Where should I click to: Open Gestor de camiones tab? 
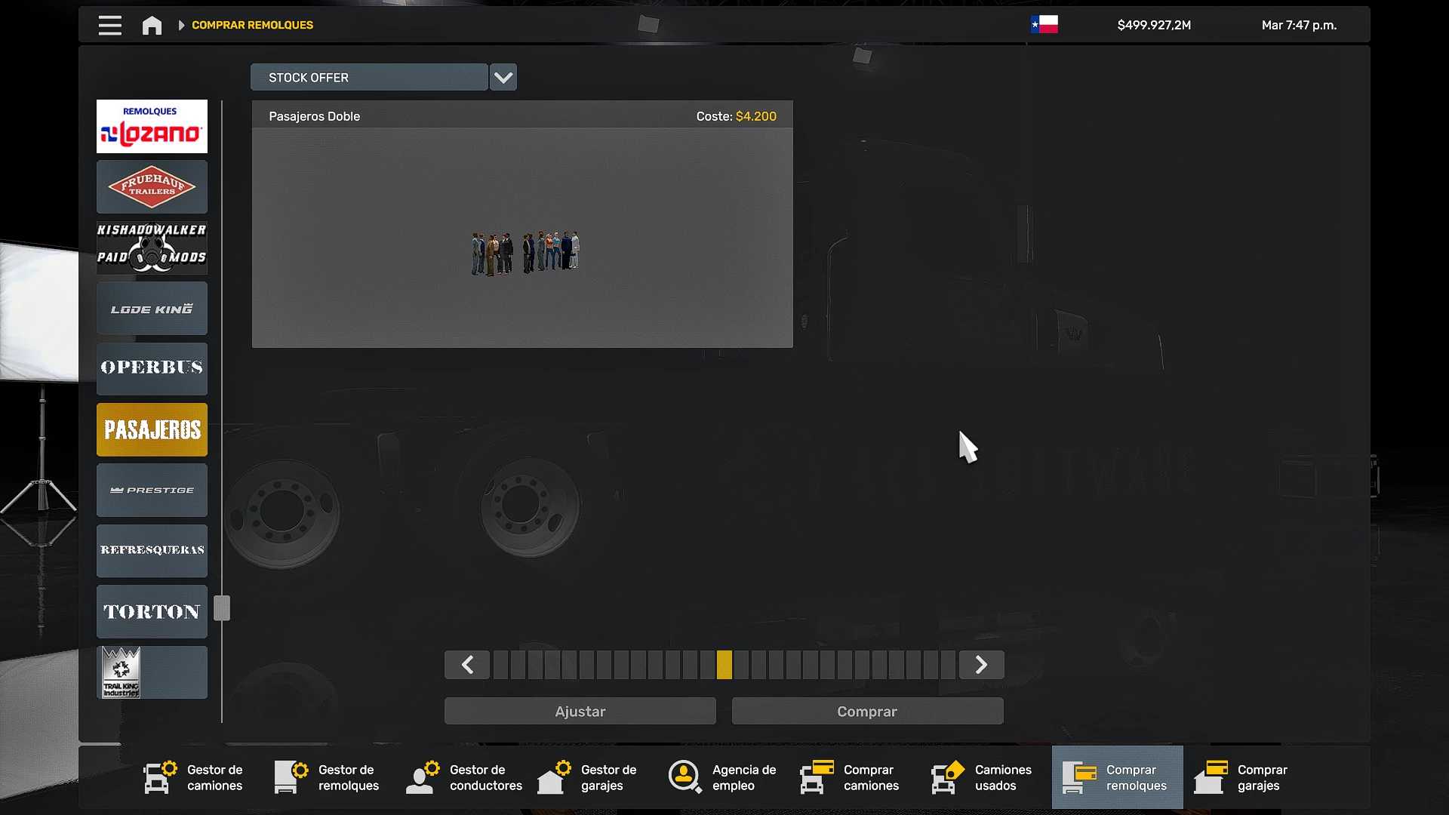(x=194, y=777)
